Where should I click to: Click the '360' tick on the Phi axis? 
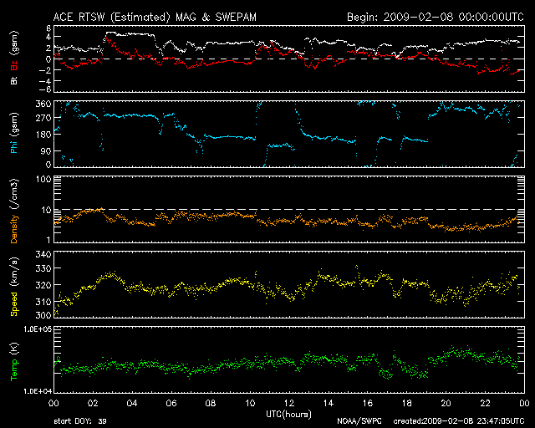43,104
